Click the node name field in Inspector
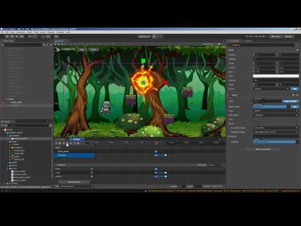Image resolution: width=301 pixels, height=226 pixels. 262,45
